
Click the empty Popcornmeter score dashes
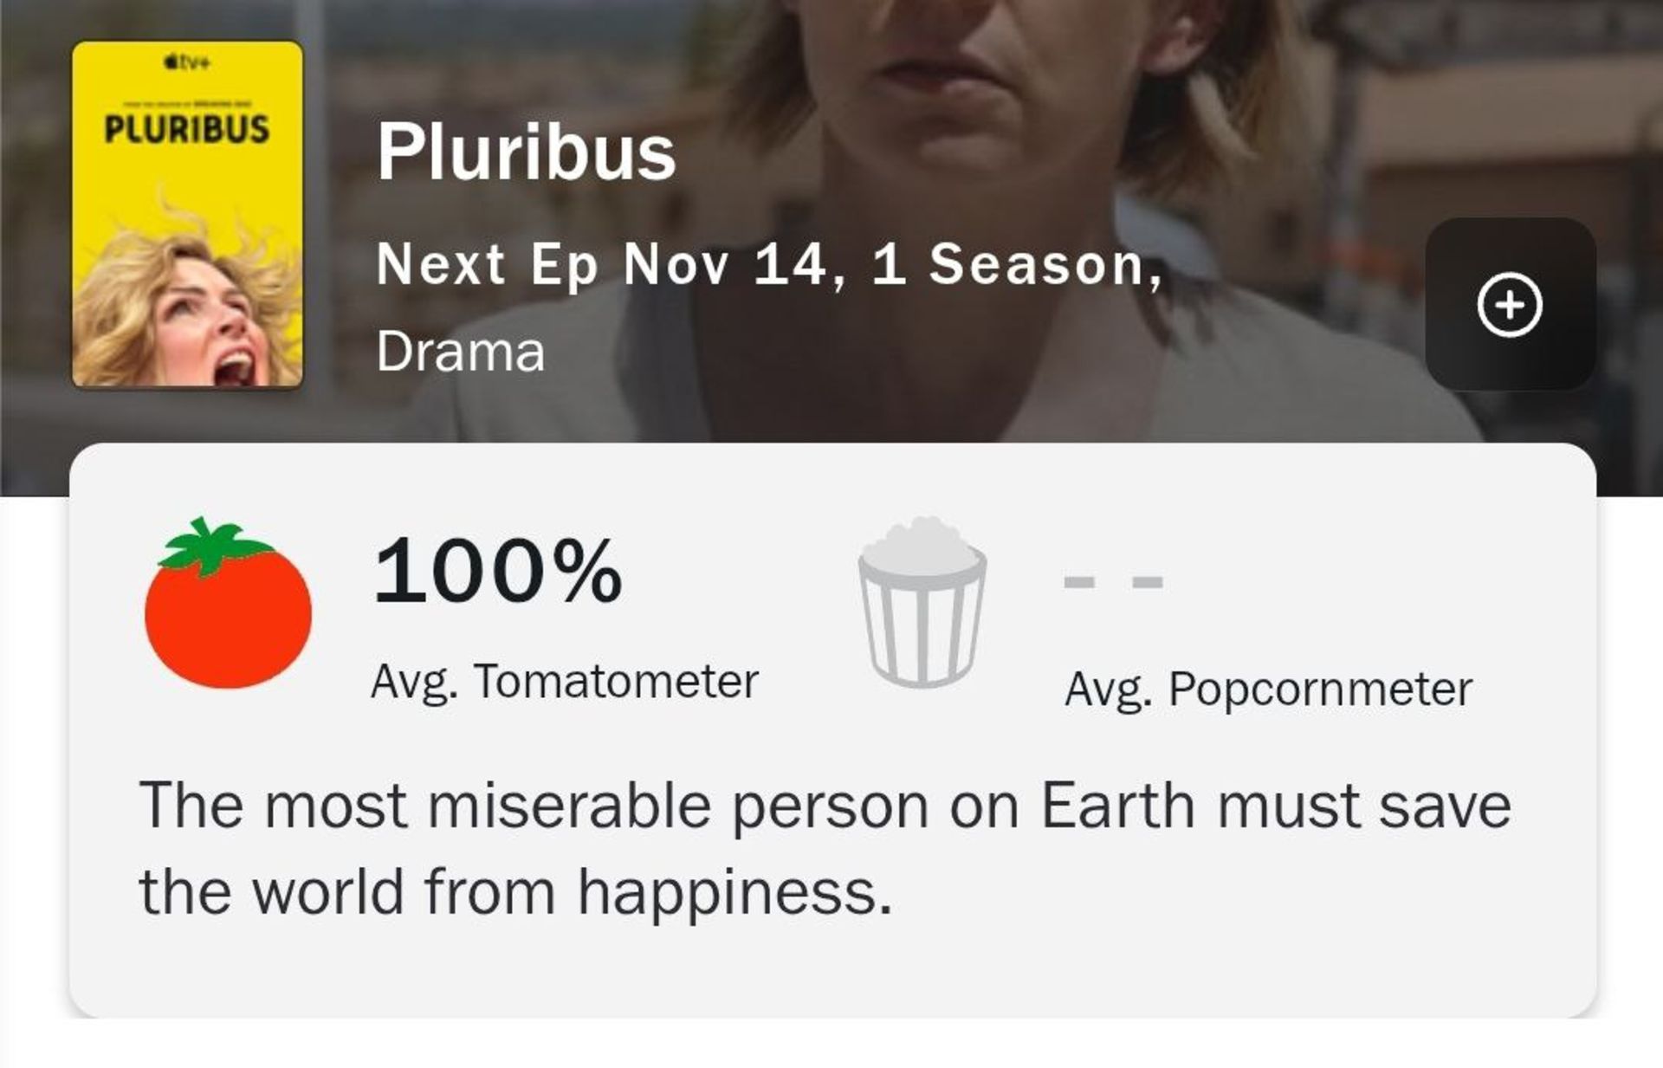pos(1113,581)
